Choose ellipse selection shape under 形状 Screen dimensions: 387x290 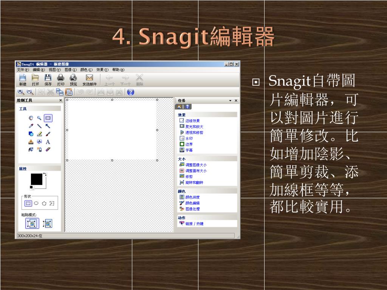tap(36, 204)
